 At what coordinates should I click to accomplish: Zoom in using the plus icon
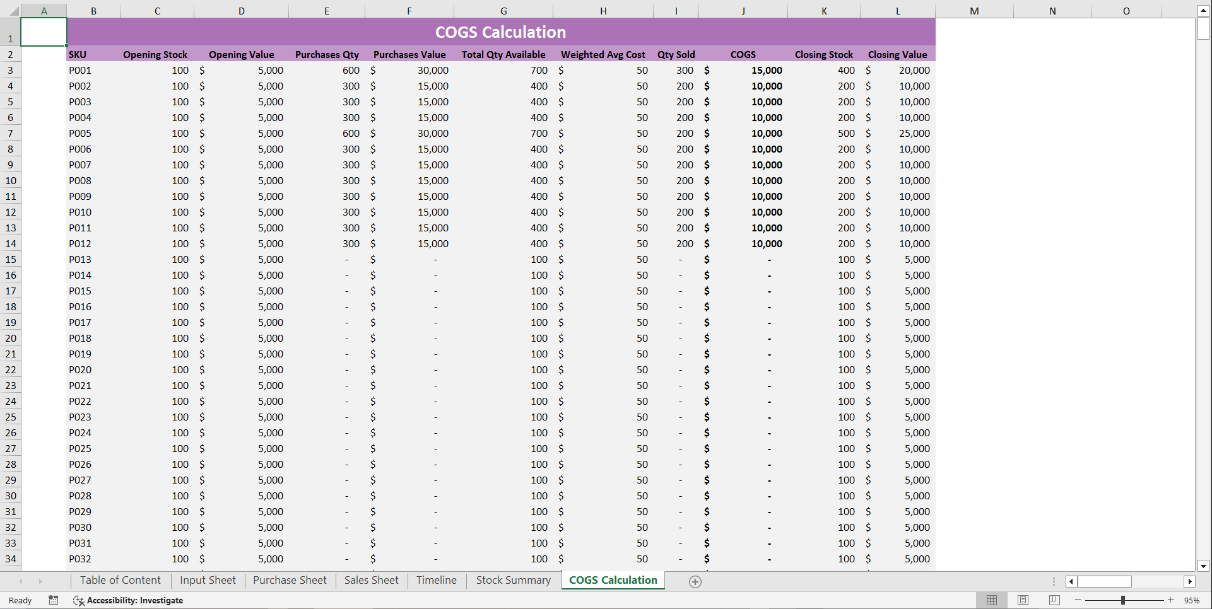(x=1172, y=600)
